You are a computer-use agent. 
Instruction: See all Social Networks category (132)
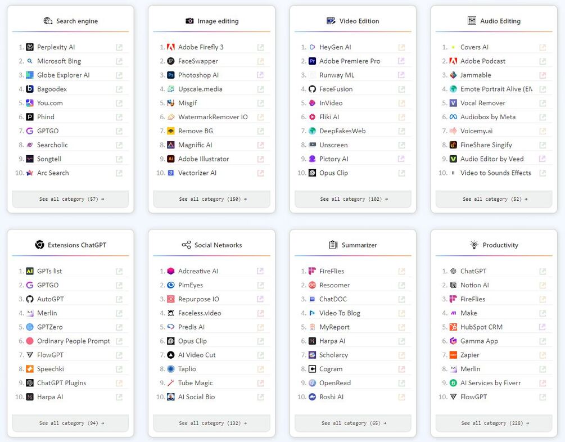tap(212, 423)
